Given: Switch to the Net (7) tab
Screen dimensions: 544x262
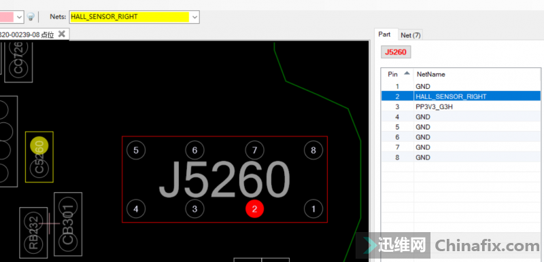Looking at the screenshot, I should tap(410, 35).
